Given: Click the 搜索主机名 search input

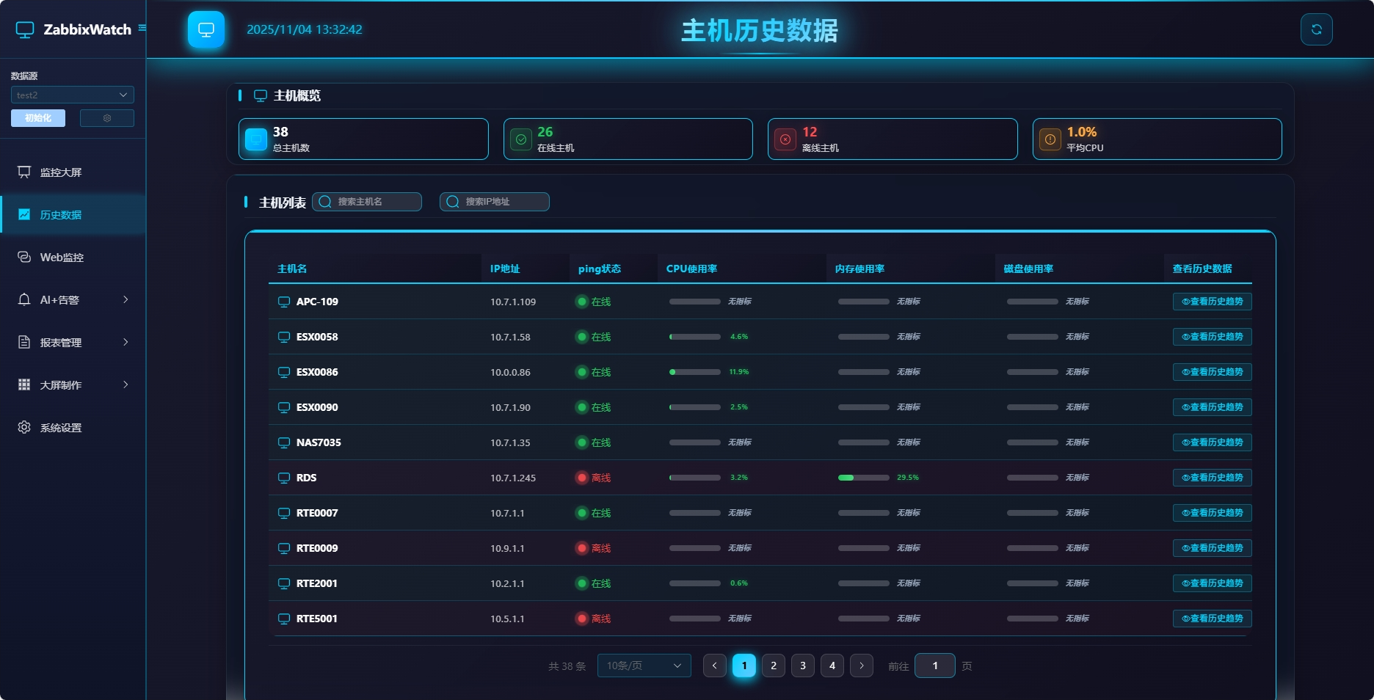Looking at the screenshot, I should click(367, 201).
